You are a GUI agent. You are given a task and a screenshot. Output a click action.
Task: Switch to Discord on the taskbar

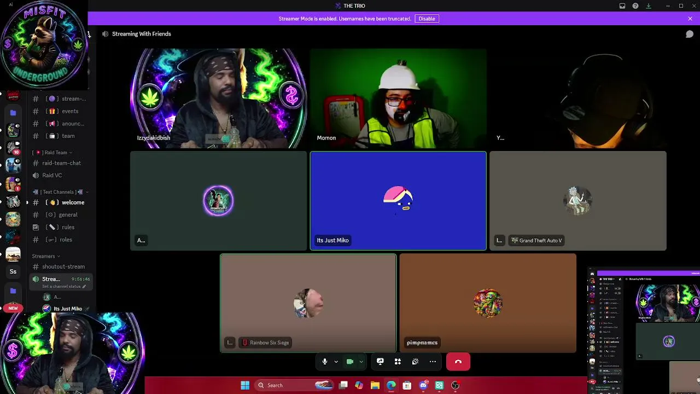coord(423,385)
